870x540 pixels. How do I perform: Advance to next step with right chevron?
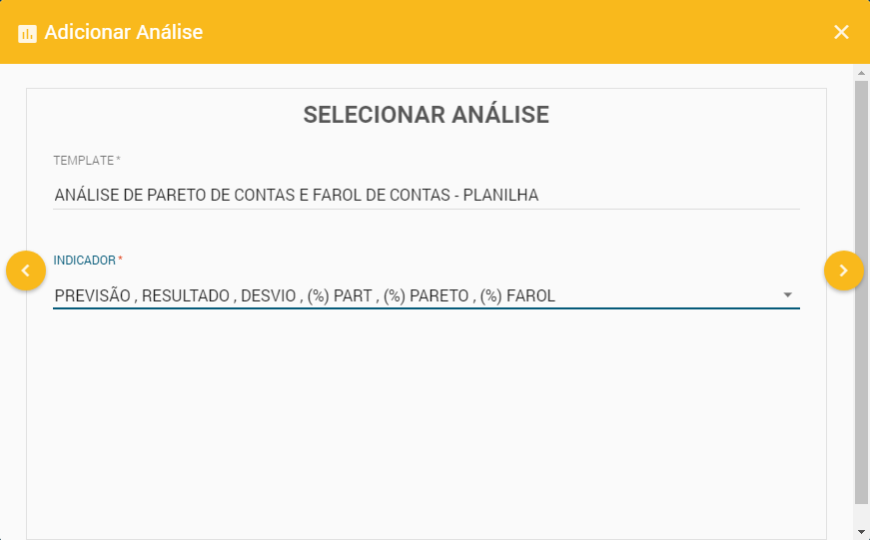pos(843,270)
